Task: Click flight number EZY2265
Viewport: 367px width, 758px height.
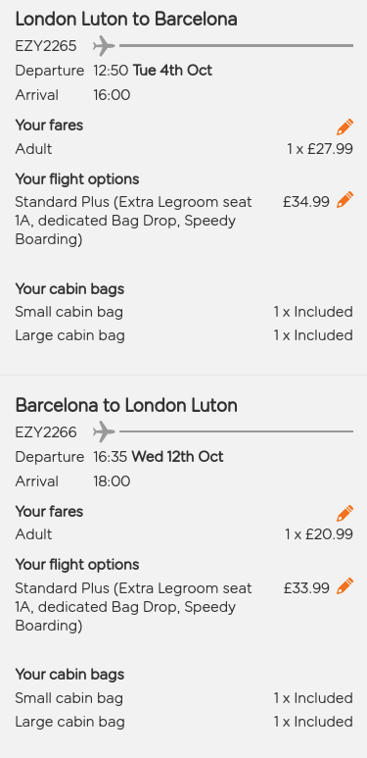Action: pos(46,46)
